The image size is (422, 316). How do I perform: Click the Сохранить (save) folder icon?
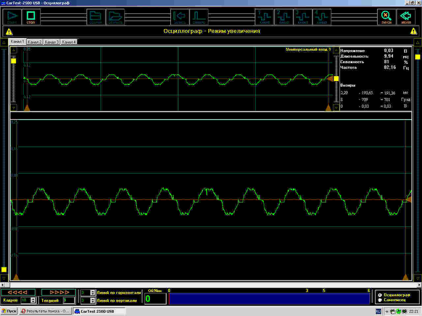[x=96, y=16]
